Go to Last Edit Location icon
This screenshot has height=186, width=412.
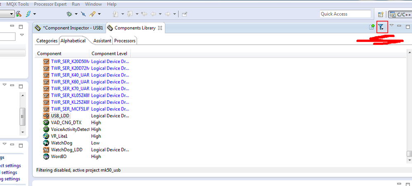144,14
